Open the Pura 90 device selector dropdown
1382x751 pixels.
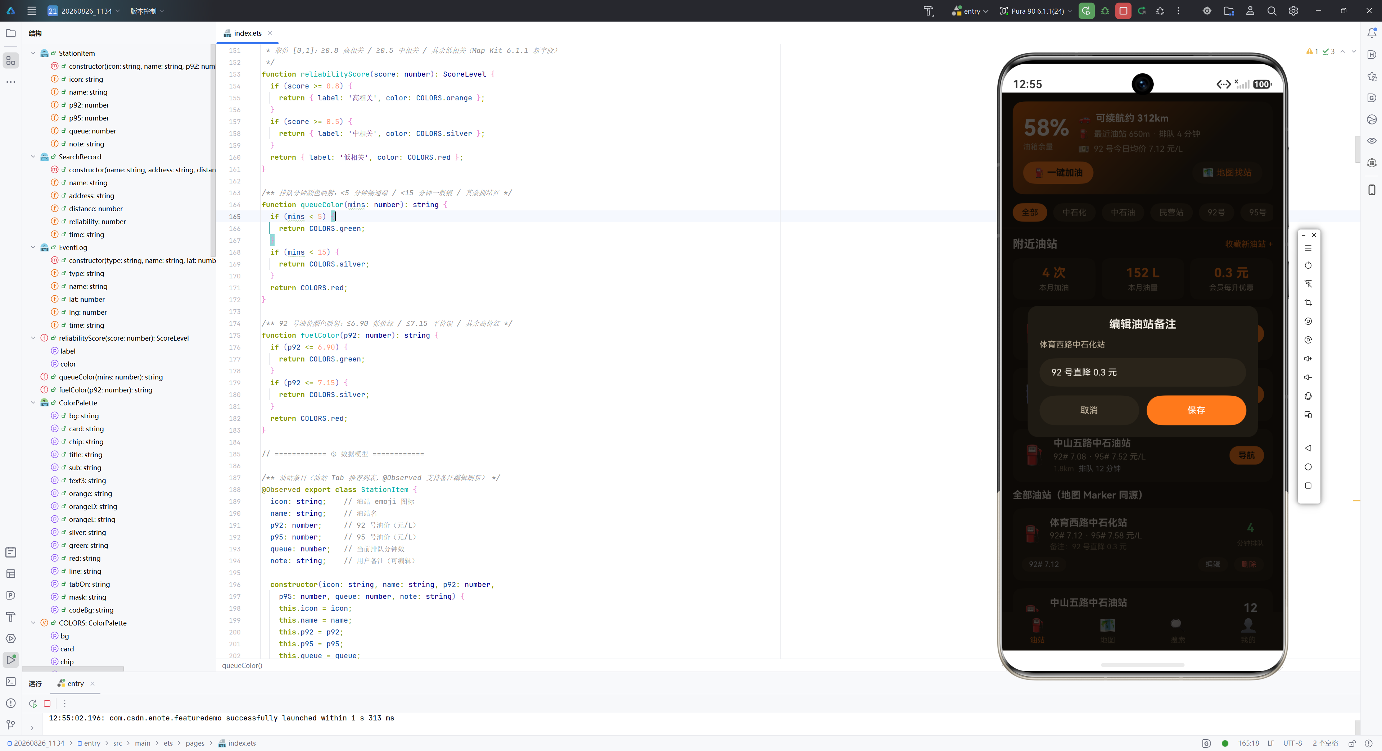pyautogui.click(x=1036, y=11)
